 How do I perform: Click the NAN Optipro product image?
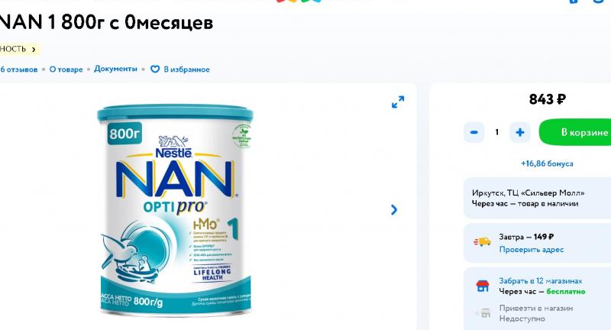click(x=175, y=210)
